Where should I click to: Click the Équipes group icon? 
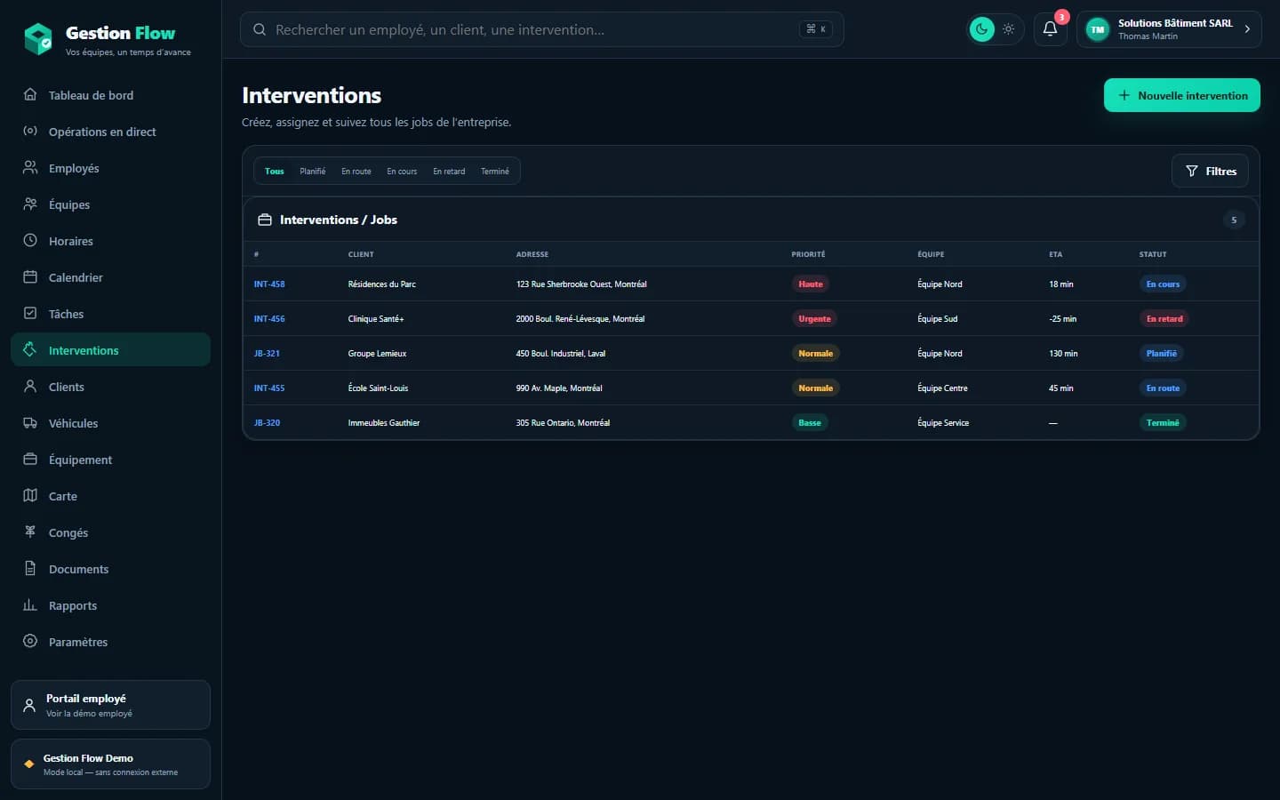pyautogui.click(x=30, y=204)
